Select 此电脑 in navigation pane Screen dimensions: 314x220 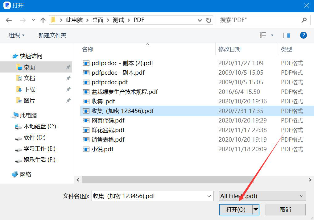click(28, 115)
